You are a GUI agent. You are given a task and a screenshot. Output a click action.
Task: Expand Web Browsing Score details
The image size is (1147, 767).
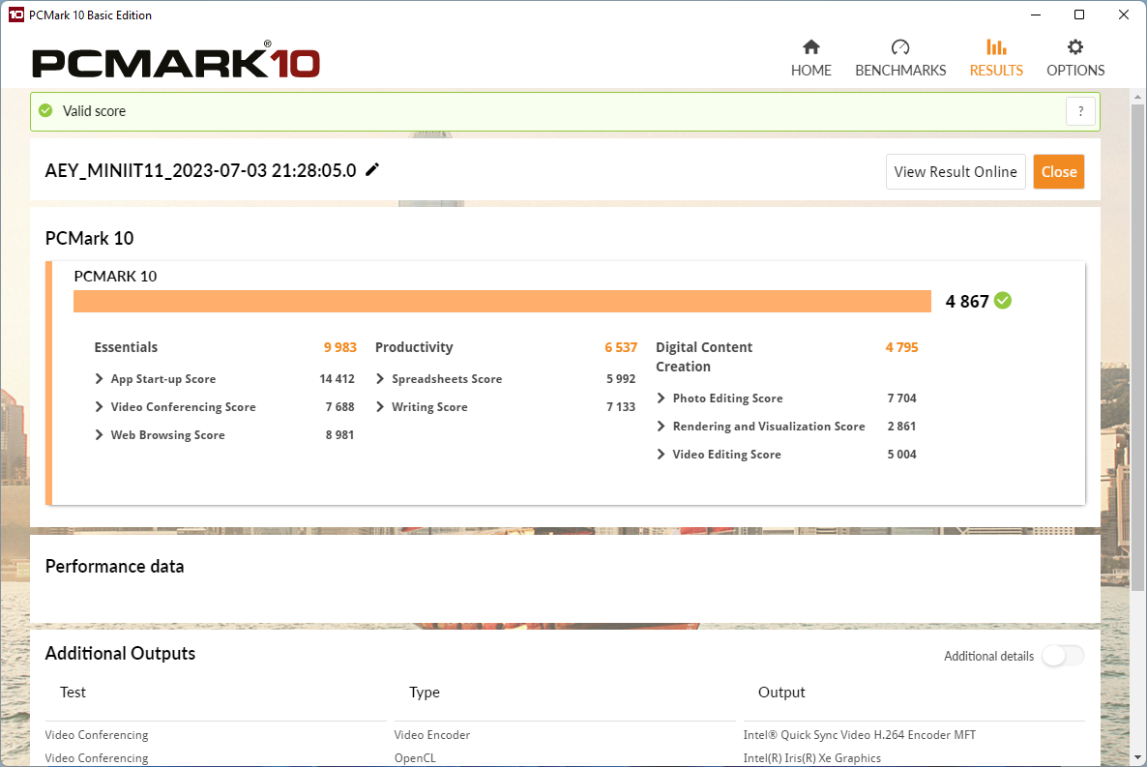point(99,434)
